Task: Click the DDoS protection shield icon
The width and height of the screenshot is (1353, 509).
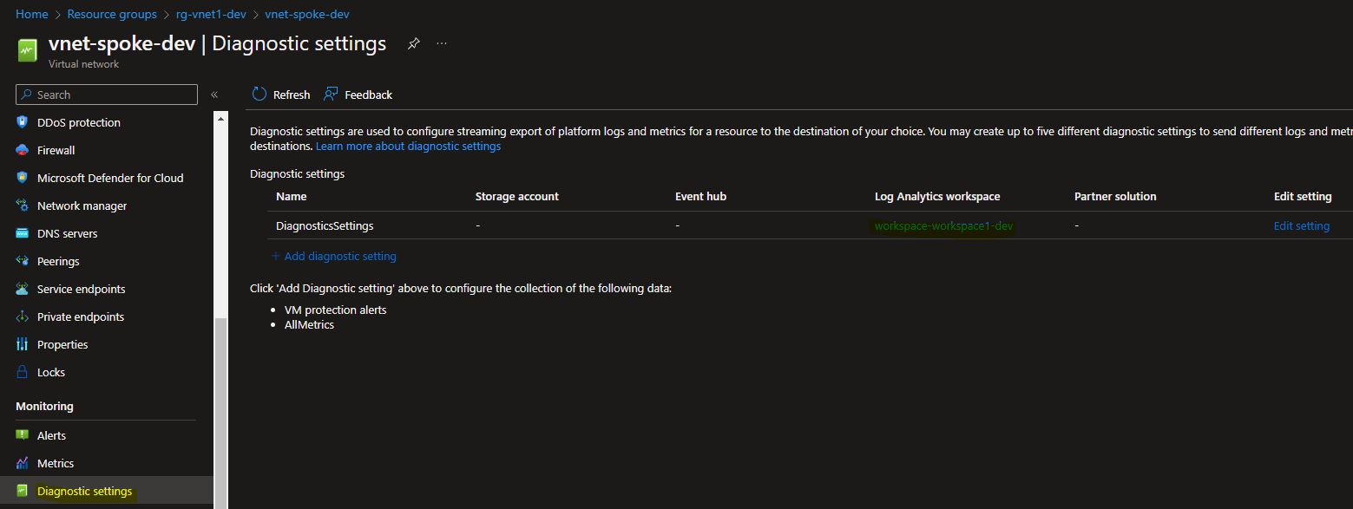Action: pos(23,122)
